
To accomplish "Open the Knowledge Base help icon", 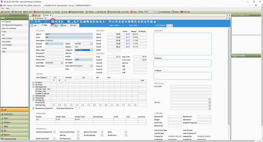I will coord(162,12).
